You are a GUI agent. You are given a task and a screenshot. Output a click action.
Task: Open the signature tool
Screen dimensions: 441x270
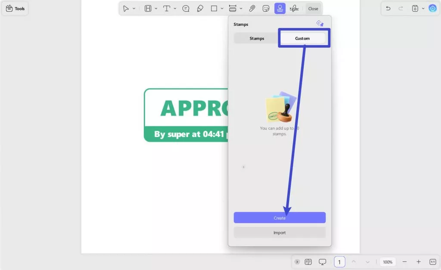294,9
